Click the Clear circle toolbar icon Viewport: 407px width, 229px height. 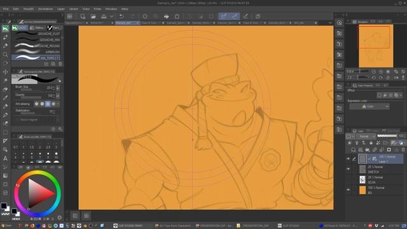(x=145, y=17)
